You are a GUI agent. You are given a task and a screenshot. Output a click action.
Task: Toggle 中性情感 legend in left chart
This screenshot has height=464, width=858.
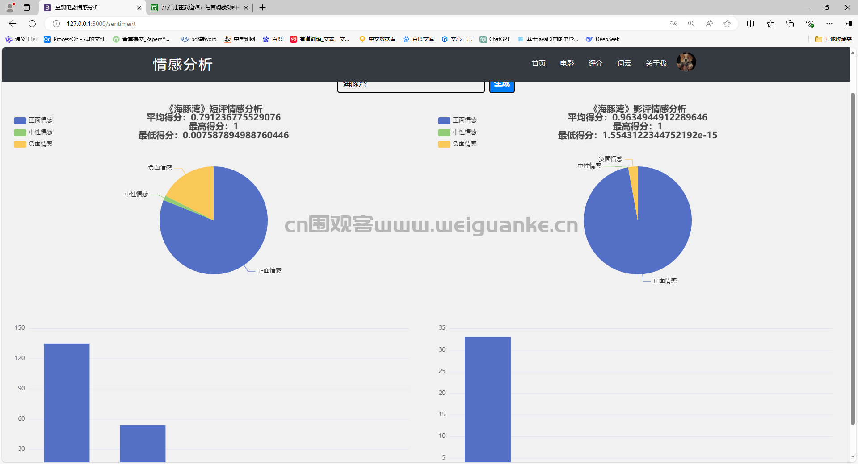34,132
